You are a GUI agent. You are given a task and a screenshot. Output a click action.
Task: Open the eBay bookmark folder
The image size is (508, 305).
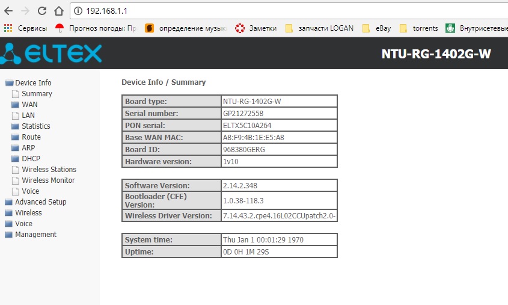(376, 28)
